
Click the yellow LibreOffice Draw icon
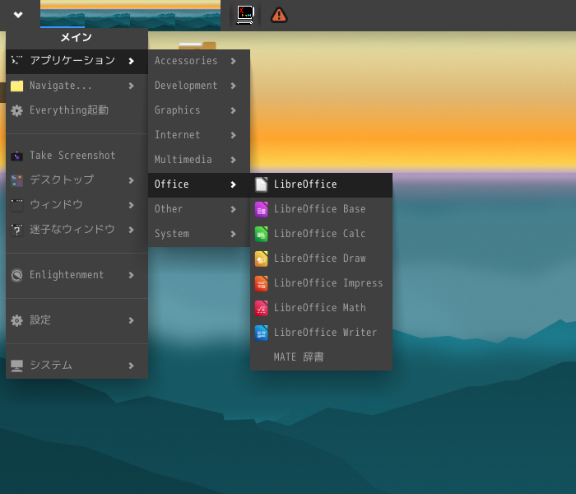261,259
